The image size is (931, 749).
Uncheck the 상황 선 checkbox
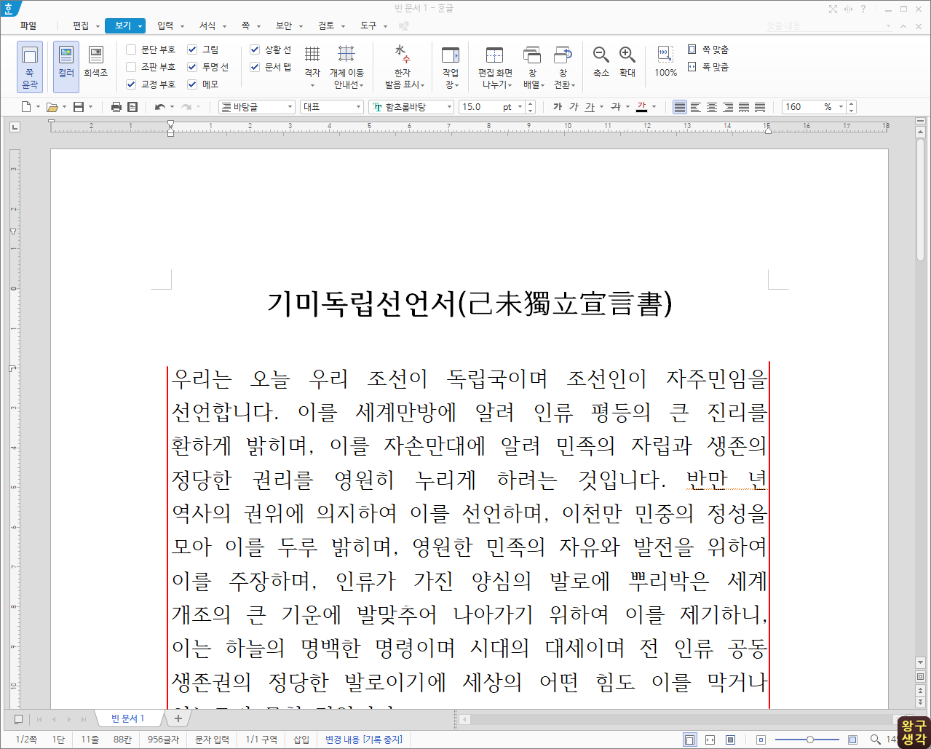[x=255, y=49]
